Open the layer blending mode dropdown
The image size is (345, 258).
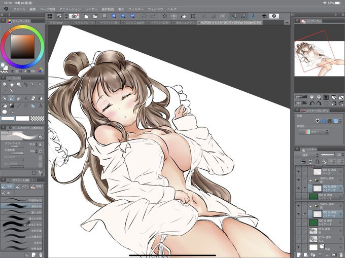pyautogui.click(x=308, y=155)
